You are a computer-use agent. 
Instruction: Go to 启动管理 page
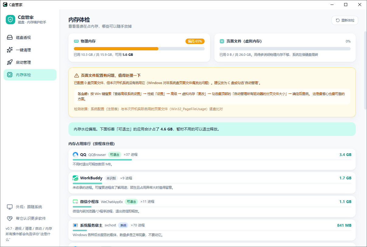[30, 62]
